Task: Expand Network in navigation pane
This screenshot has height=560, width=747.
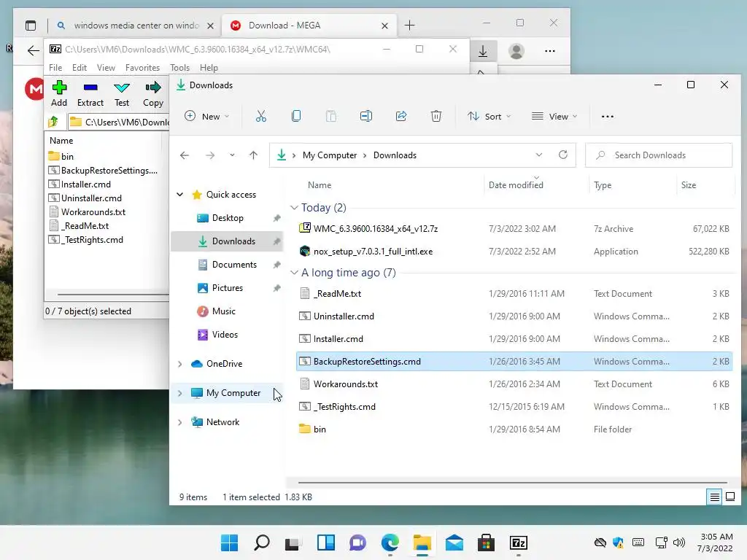Action: [180, 422]
